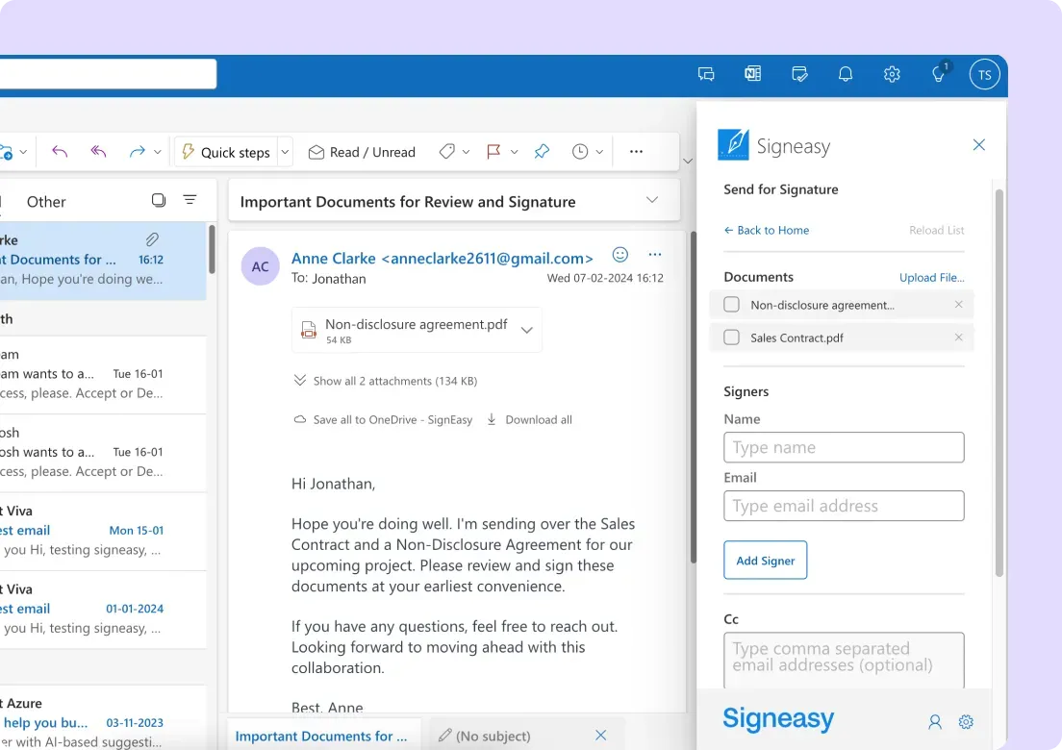Open the more options menu in the toolbar
This screenshot has width=1062, height=750.
tap(635, 152)
